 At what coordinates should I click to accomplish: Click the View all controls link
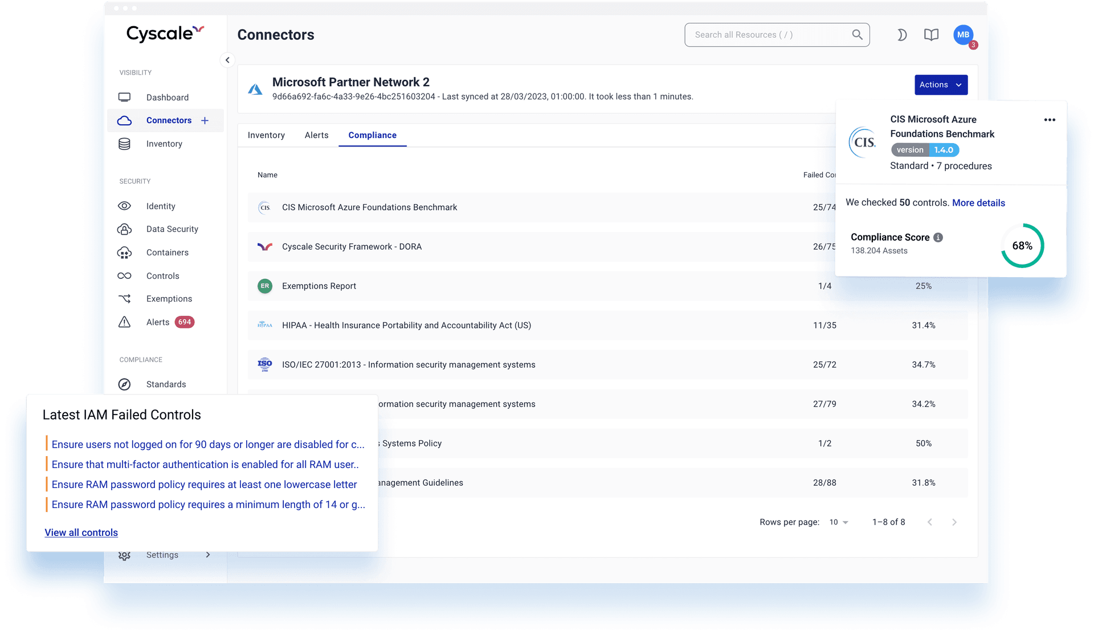click(81, 533)
